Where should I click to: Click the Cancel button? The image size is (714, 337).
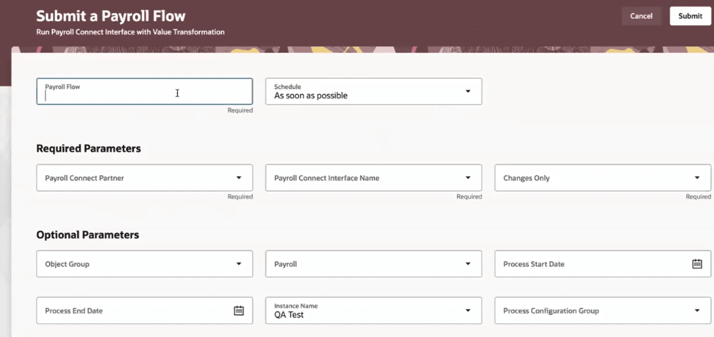tap(641, 16)
